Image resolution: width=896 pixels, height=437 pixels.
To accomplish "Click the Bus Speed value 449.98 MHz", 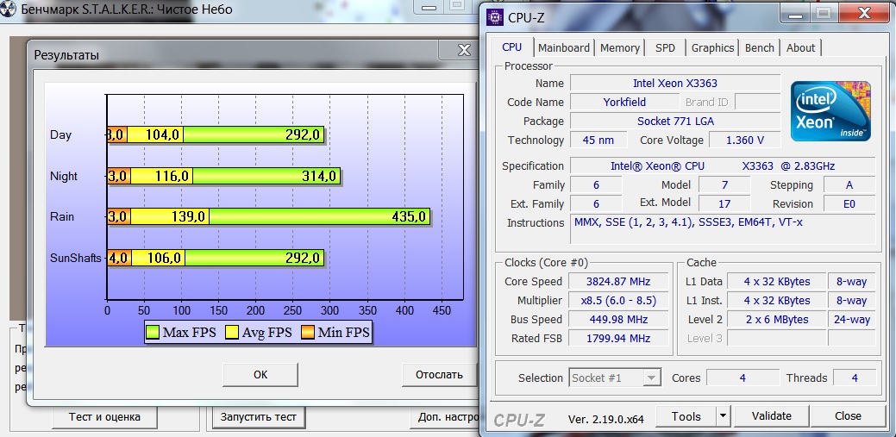I will pyautogui.click(x=618, y=319).
